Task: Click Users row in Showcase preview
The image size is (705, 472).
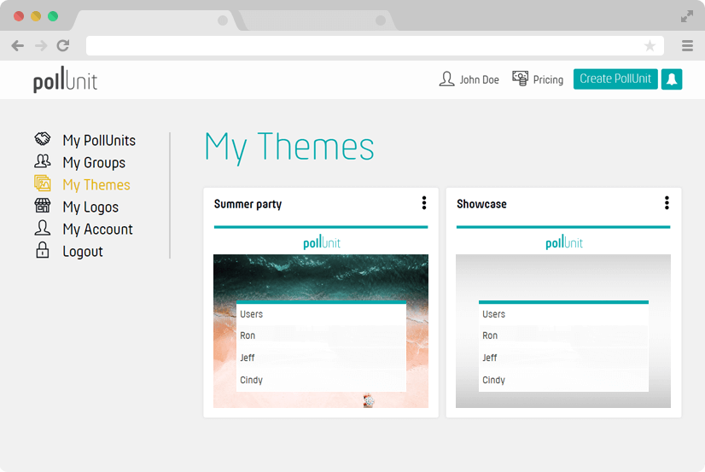Action: point(563,314)
